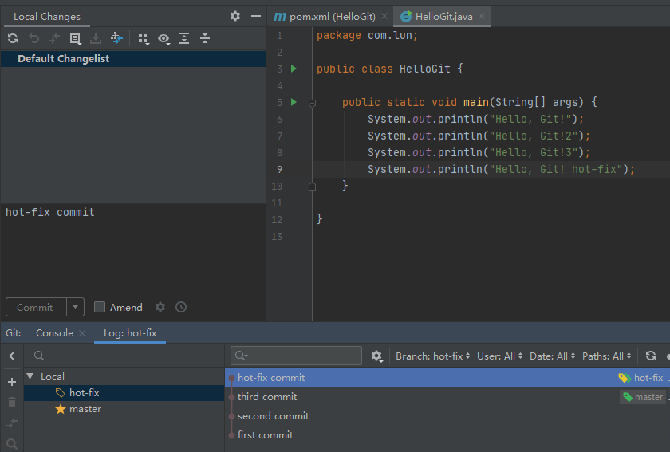Select the first commit log row

(x=447, y=435)
